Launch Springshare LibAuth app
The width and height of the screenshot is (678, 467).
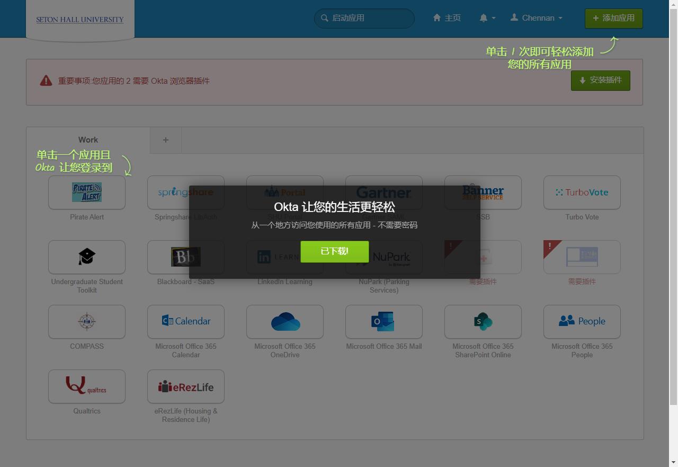pyautogui.click(x=186, y=192)
